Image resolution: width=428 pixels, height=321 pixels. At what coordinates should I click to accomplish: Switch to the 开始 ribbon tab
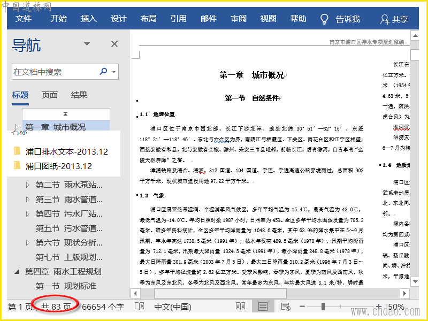click(x=59, y=19)
